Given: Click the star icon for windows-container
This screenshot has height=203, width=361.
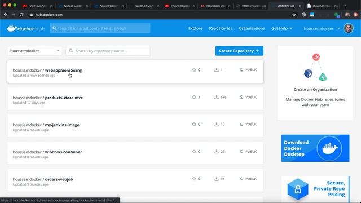Looking at the screenshot, I should click(x=194, y=152).
